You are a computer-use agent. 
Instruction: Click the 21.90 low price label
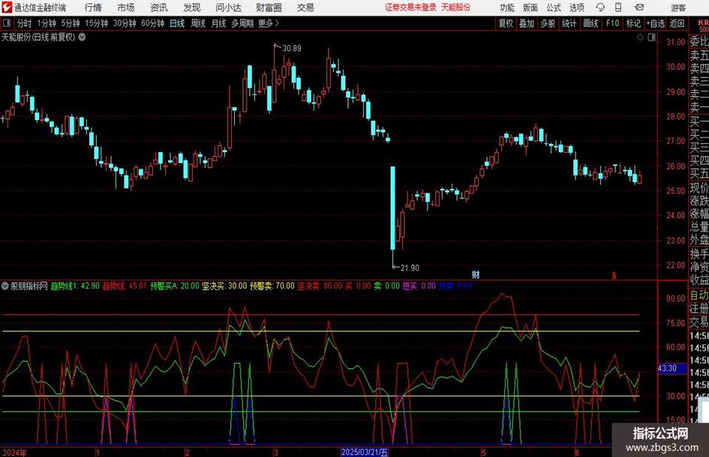coord(410,268)
